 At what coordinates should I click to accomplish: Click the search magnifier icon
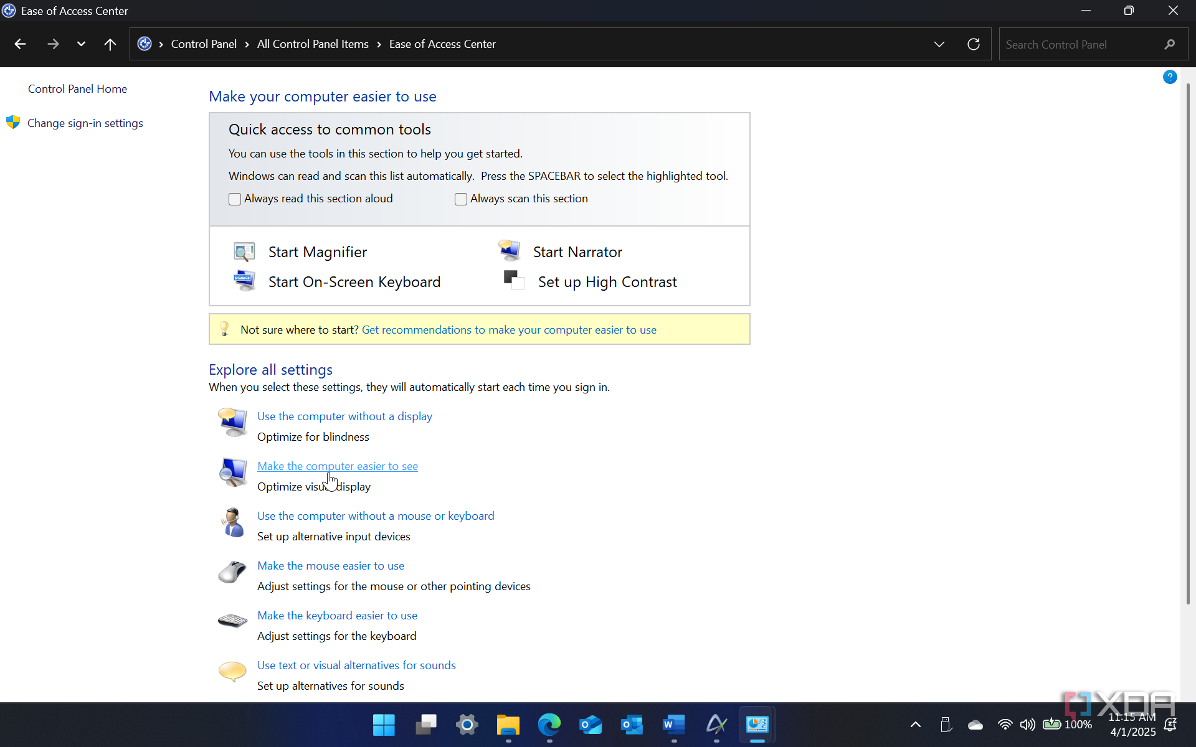tap(1170, 44)
